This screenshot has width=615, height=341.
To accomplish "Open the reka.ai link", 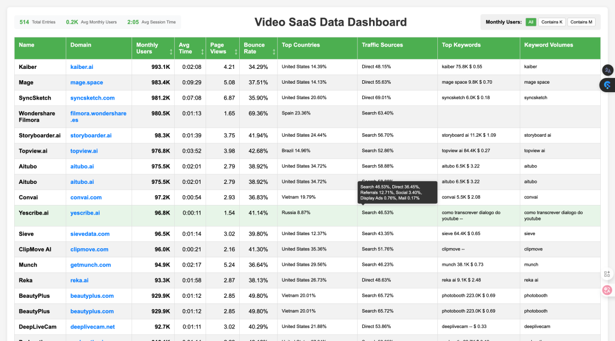I will click(x=79, y=280).
